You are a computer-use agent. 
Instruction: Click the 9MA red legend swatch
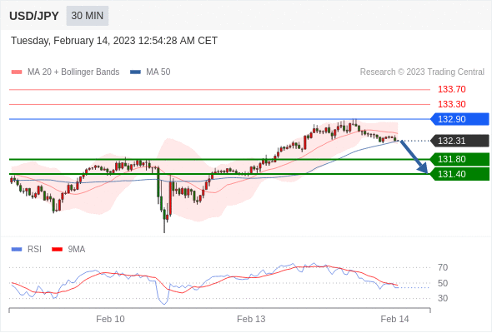[x=57, y=250]
